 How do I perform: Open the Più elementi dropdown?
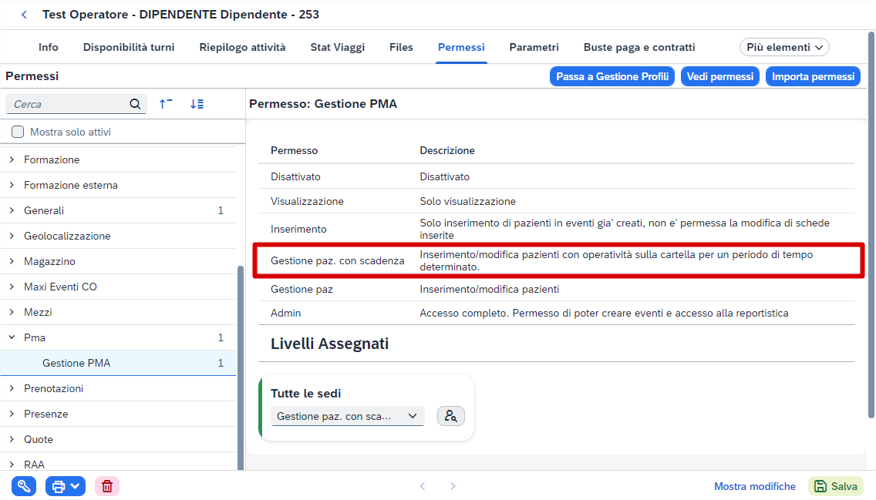pos(783,48)
